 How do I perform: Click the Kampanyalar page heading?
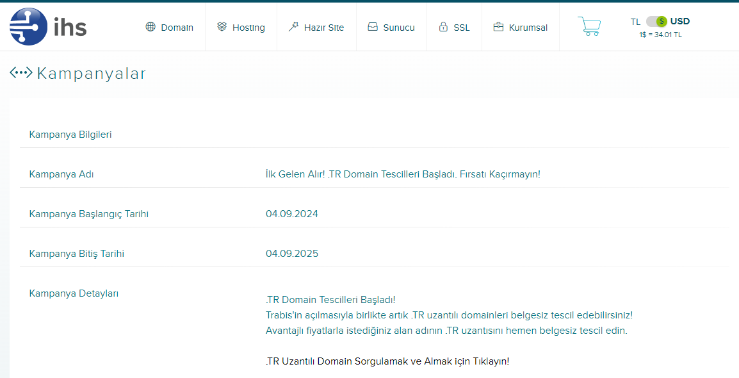[x=92, y=74]
